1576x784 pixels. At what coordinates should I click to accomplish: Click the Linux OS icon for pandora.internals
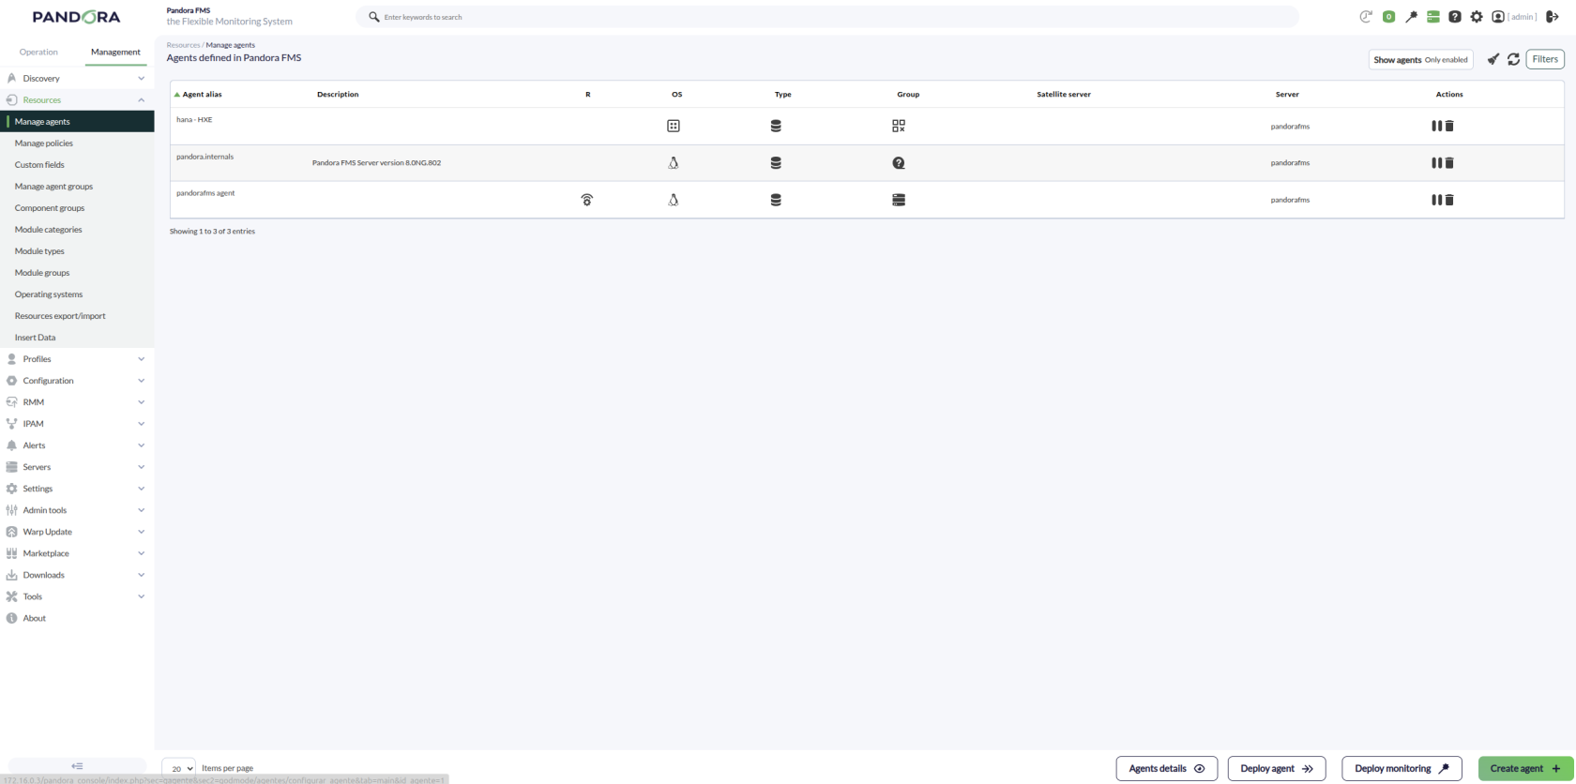click(x=674, y=163)
